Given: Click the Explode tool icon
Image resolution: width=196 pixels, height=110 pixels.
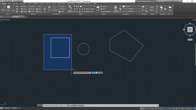Looking at the screenshot, I should click(x=45, y=9).
